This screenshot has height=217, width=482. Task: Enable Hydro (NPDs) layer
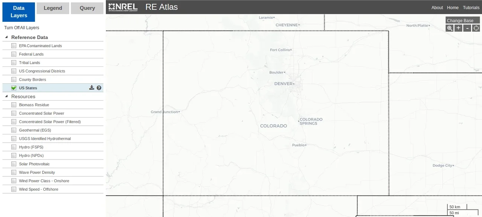click(x=14, y=155)
